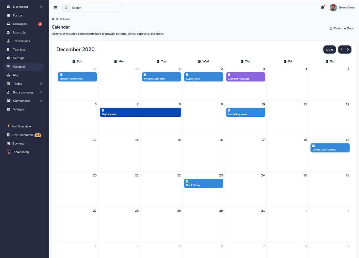Click the Wed column header
This screenshot has width=359, height=258.
point(204,61)
